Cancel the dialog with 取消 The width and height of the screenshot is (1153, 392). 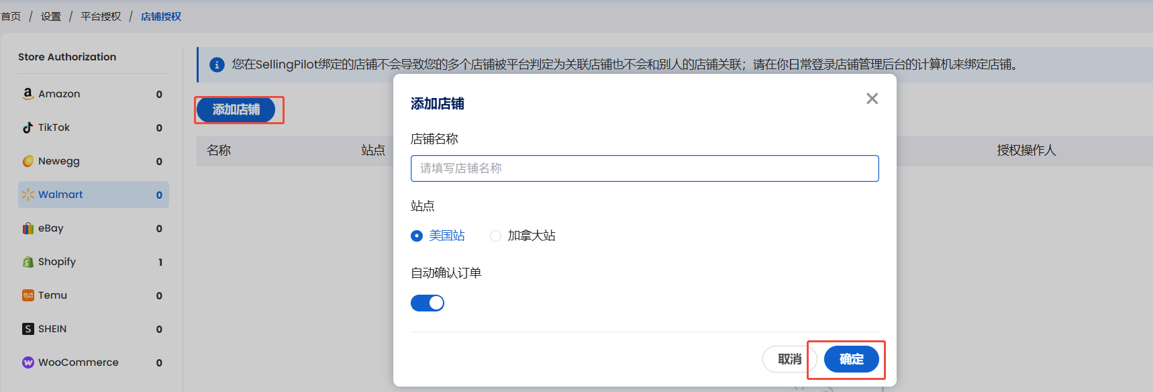point(789,359)
